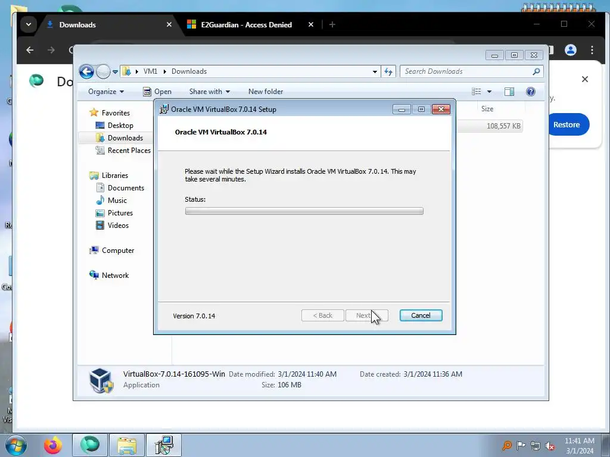Dismiss the Chrome restore popup
This screenshot has width=610, height=457.
(585, 79)
